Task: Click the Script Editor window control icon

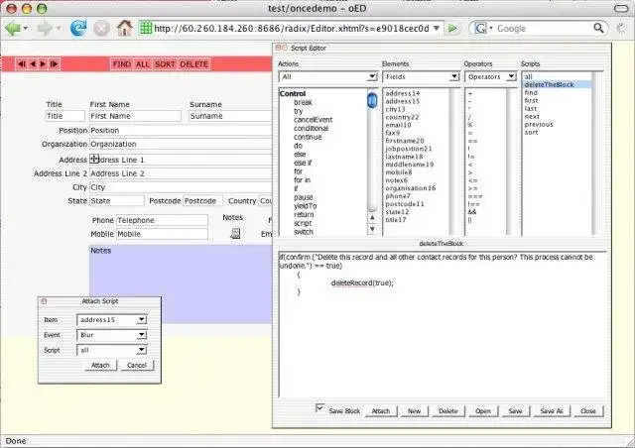Action: [281, 48]
